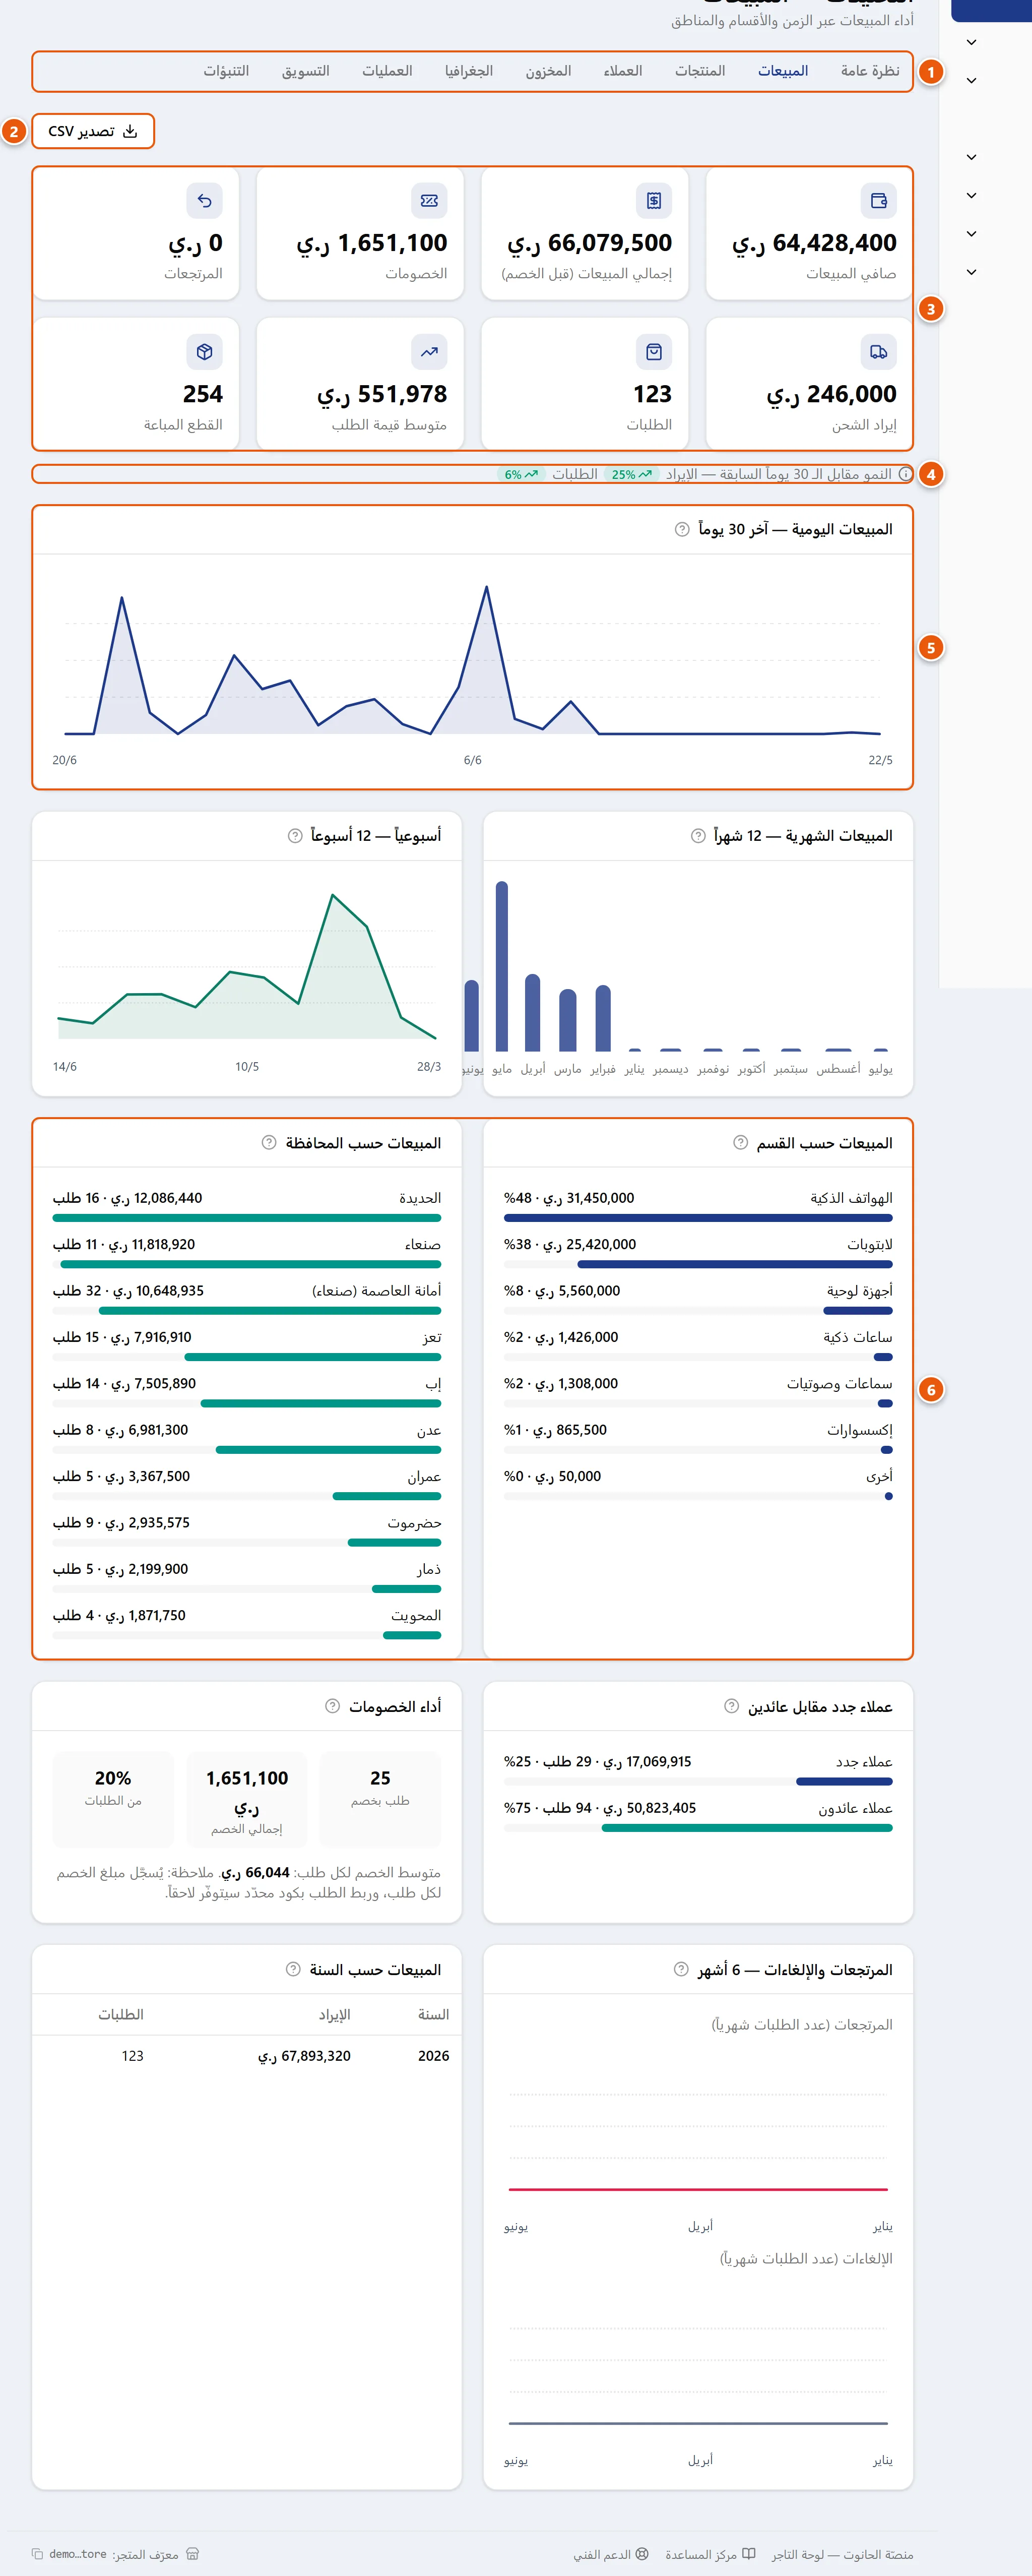Open the المخزون tab
Screen dimensions: 1032x2576
[x=548, y=71]
